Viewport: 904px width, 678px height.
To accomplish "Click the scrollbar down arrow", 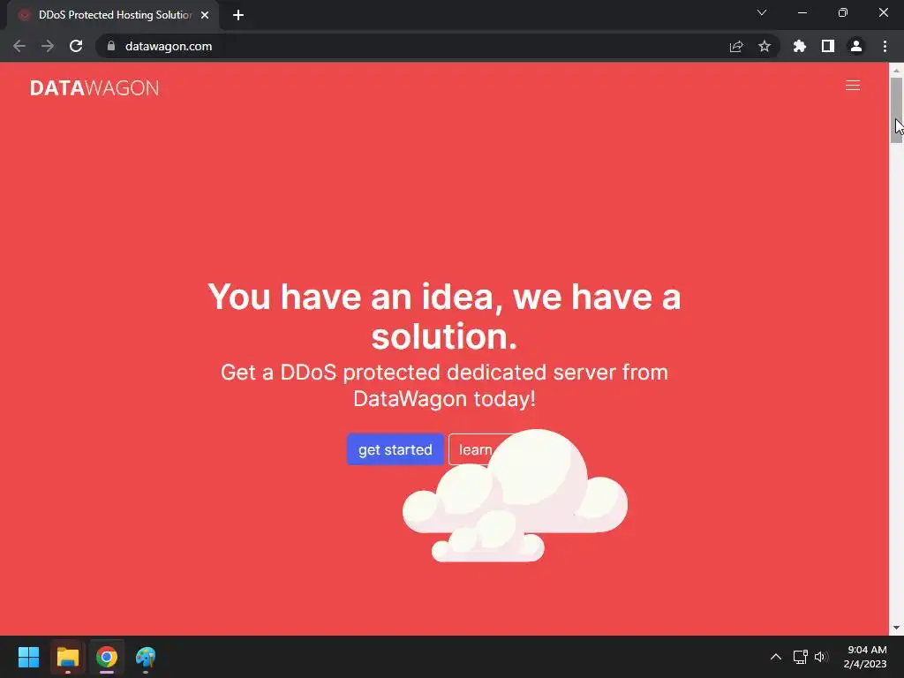I will (896, 628).
